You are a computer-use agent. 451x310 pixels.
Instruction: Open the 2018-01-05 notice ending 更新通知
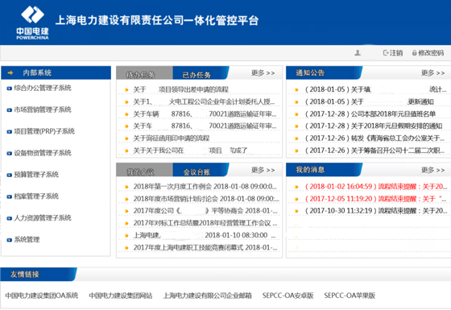pyautogui.click(x=370, y=101)
